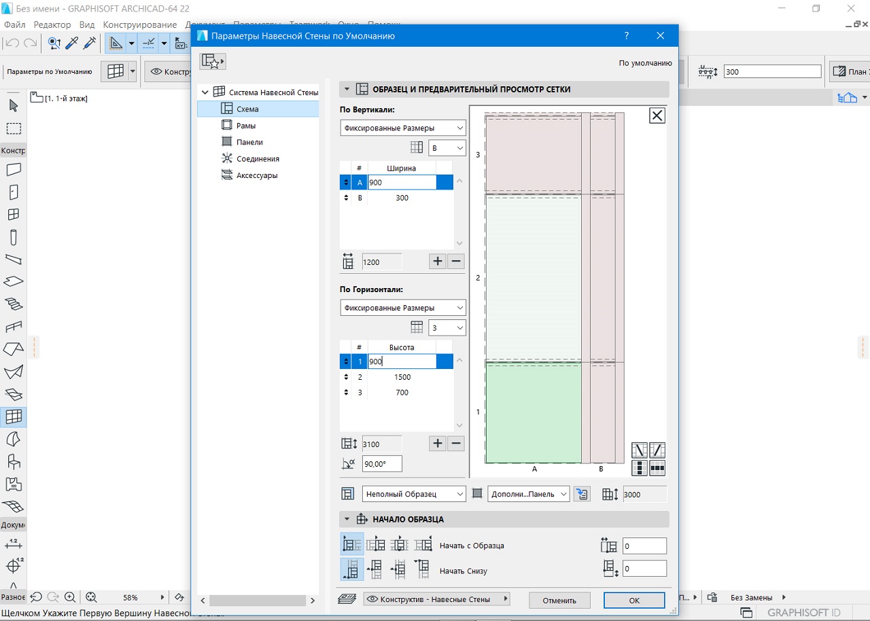Click the link pattern icon next to Дополни...Панель
Screen dimensions: 870x621
point(581,494)
